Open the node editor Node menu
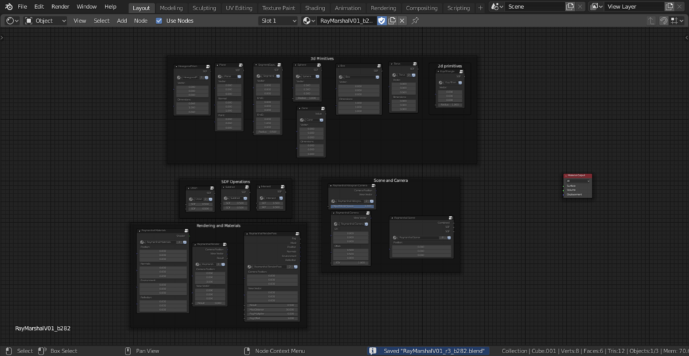This screenshot has width=689, height=356. point(141,21)
